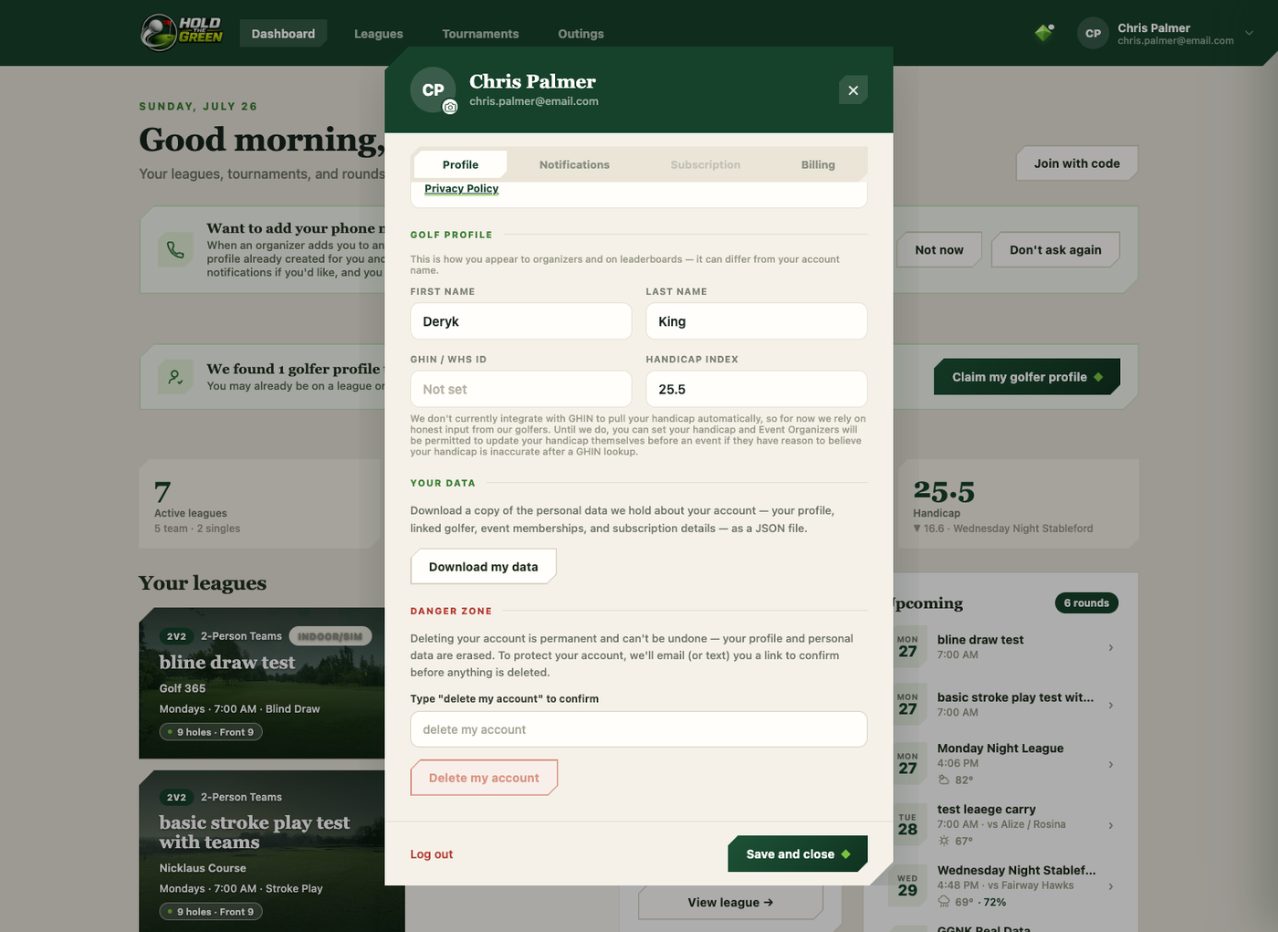The image size is (1278, 932).
Task: Click the 7 Active leagues stat
Action: tap(260, 504)
